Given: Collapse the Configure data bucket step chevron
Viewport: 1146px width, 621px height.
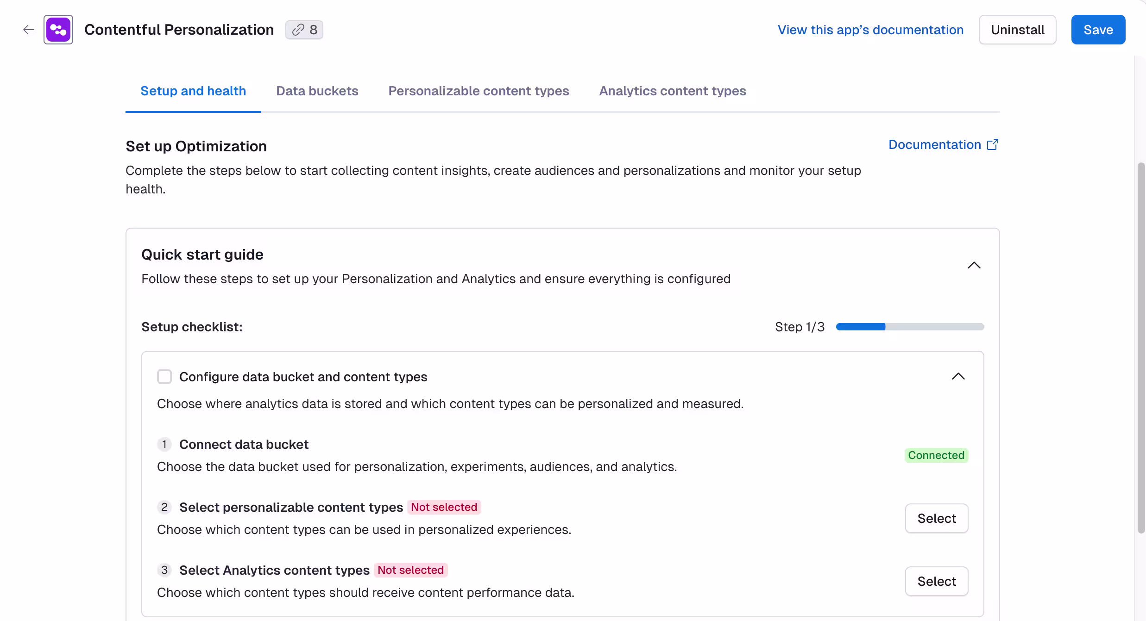Looking at the screenshot, I should [958, 376].
